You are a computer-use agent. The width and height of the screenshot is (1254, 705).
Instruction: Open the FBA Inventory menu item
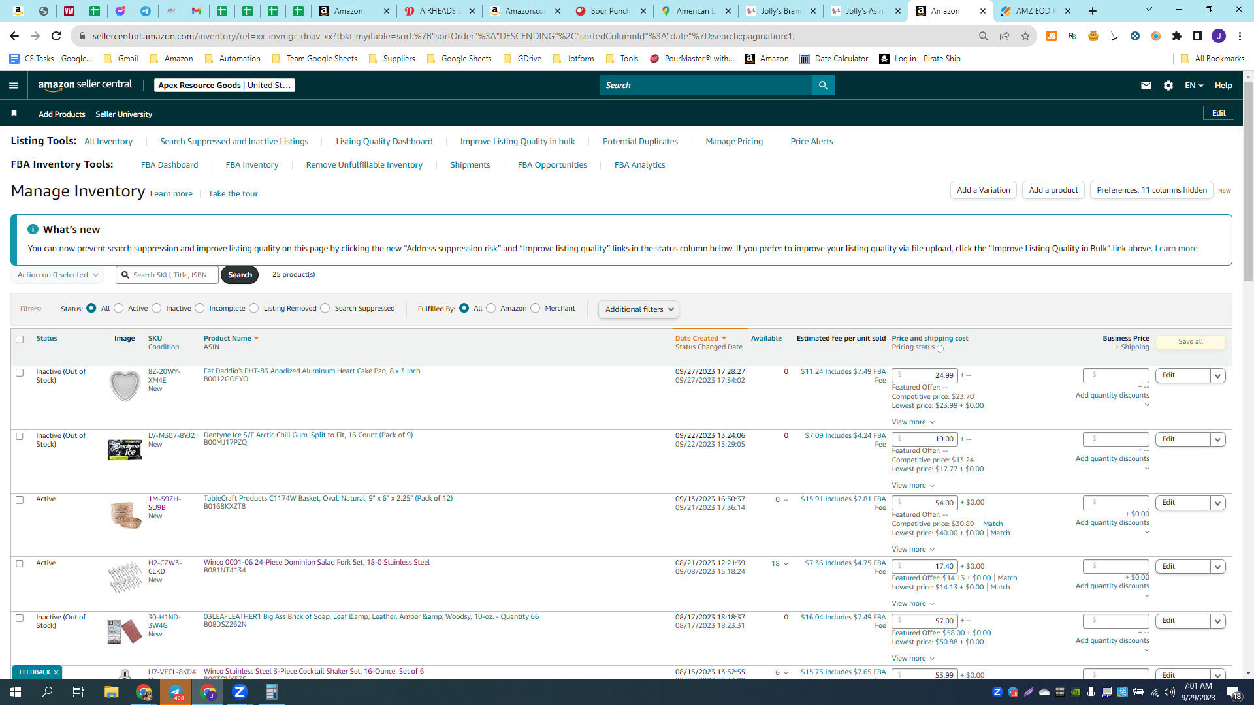[252, 165]
